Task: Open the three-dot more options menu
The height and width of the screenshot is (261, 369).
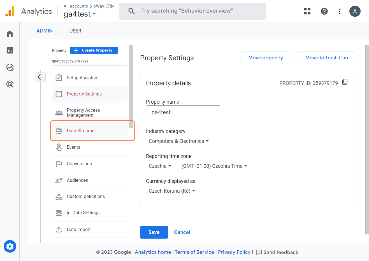Action: coord(340,11)
